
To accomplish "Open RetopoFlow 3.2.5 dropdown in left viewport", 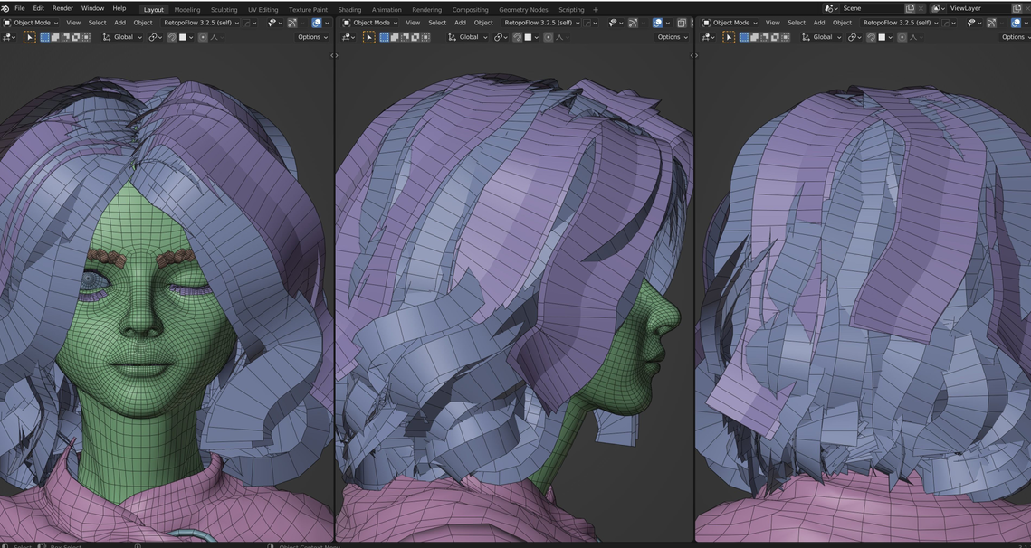I will (201, 23).
